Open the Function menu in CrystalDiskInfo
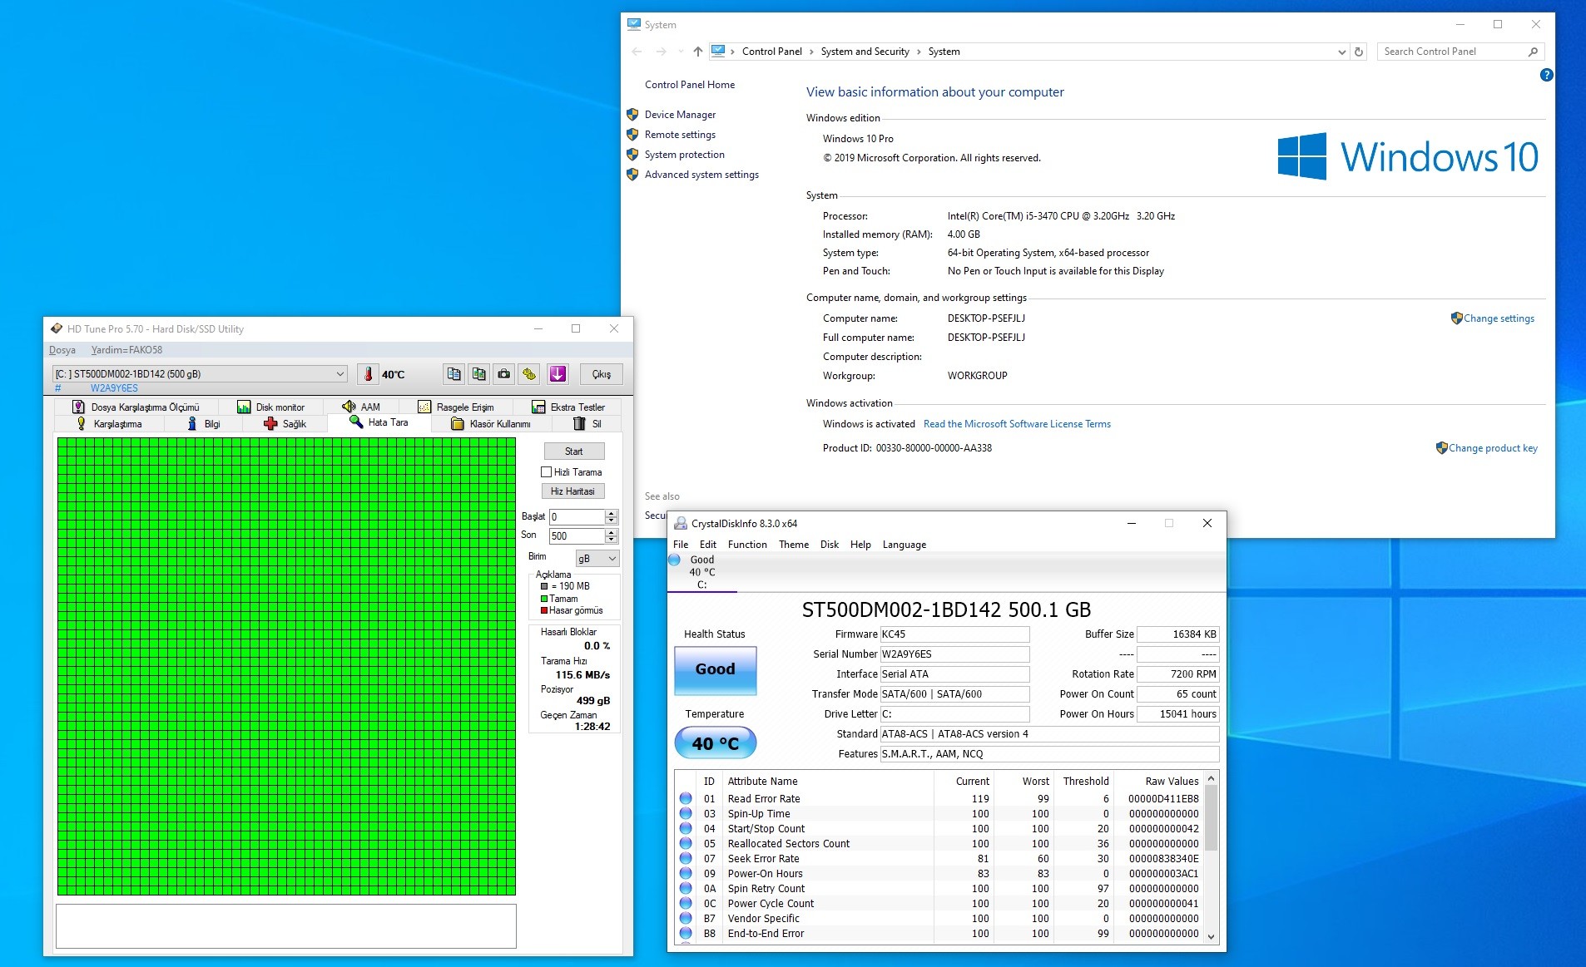 tap(747, 545)
